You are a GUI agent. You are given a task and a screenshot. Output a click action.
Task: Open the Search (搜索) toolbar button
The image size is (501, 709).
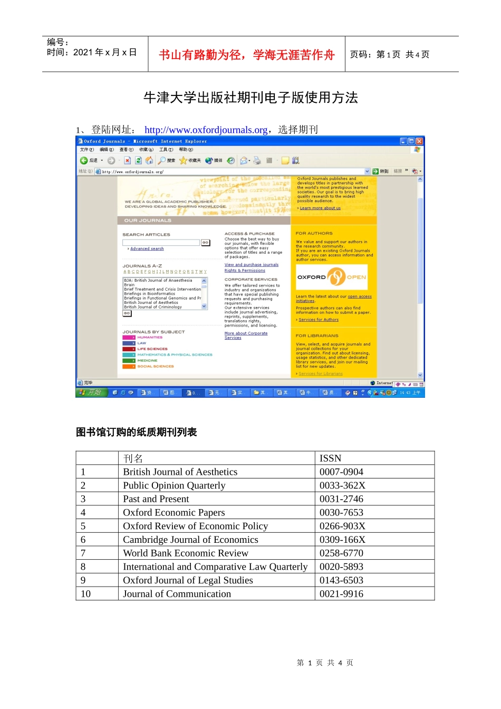[x=167, y=160]
